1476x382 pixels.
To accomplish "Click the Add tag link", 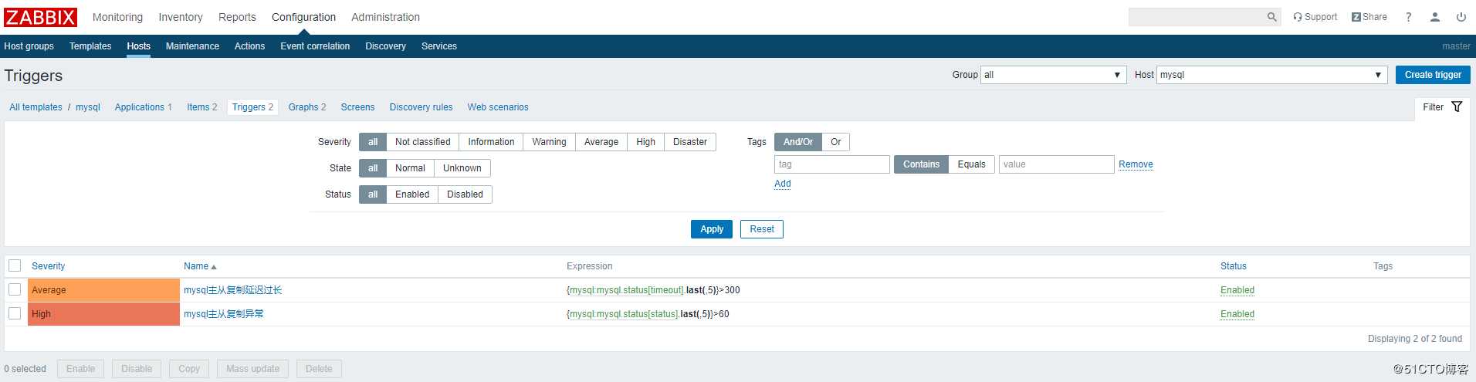I will click(x=783, y=184).
